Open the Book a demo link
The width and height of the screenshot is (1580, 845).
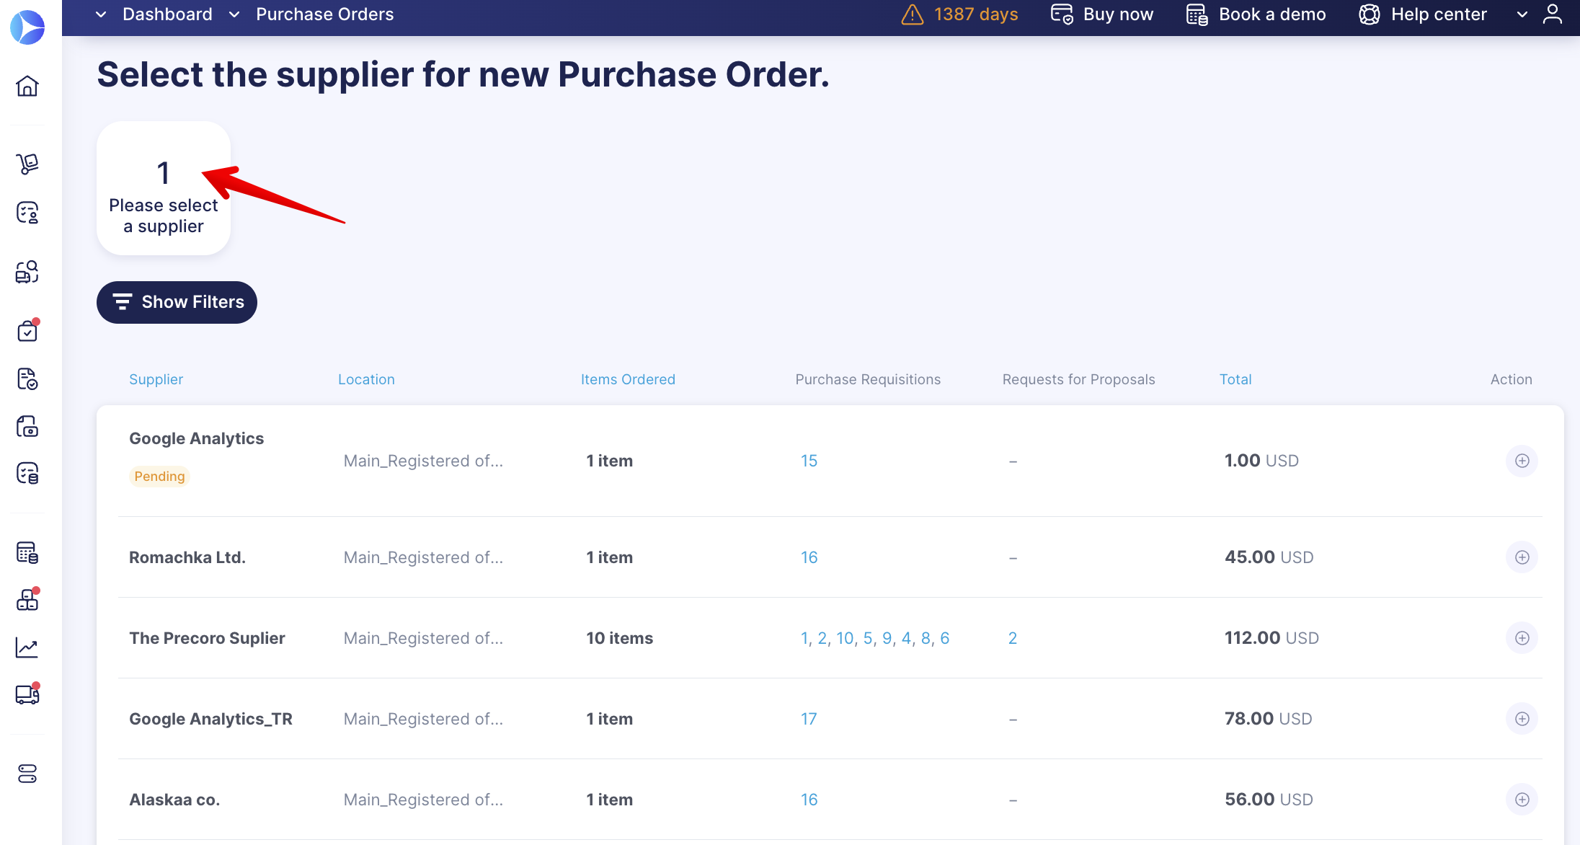1256,14
